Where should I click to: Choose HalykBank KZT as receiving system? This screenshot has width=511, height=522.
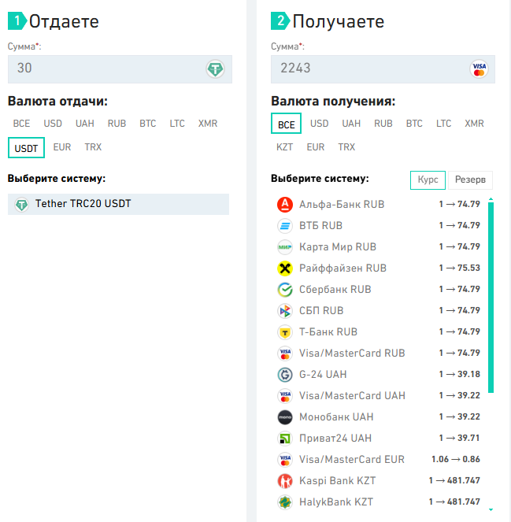click(x=379, y=502)
